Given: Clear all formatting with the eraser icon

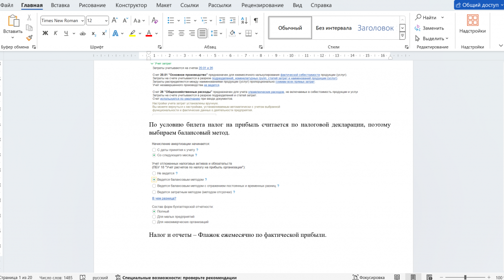Looking at the screenshot, I should tap(155, 20).
